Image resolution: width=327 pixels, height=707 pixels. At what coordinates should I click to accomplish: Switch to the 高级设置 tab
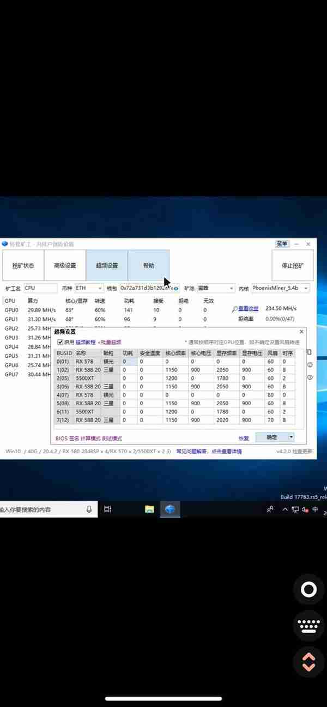pyautogui.click(x=65, y=266)
